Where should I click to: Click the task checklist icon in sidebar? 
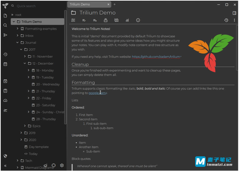5,91
